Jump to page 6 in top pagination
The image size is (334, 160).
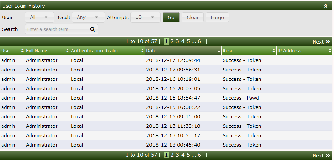199,41
